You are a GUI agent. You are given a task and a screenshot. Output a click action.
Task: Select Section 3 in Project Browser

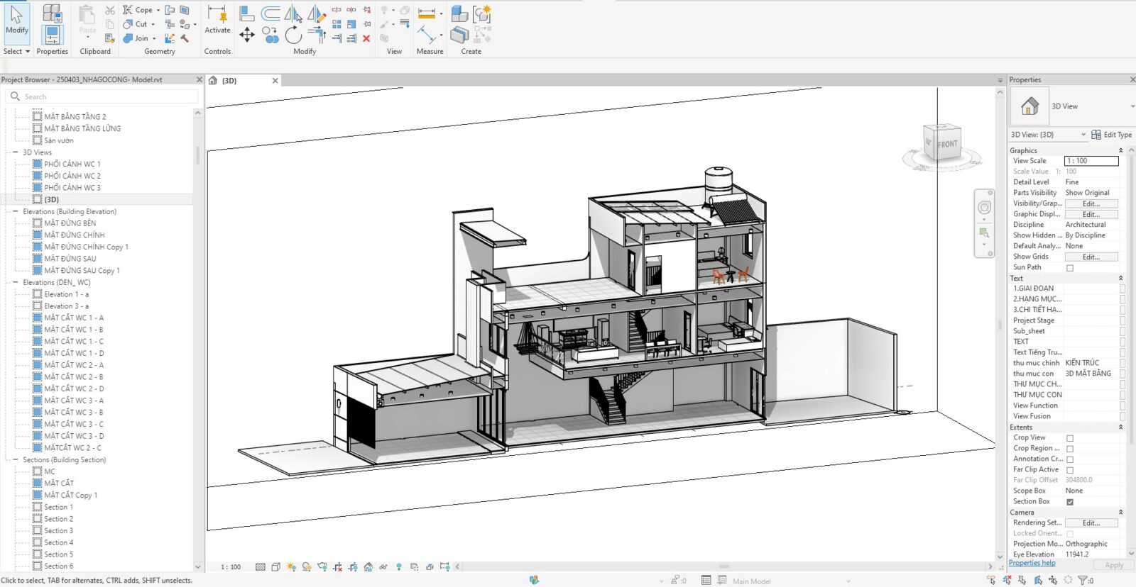[58, 531]
